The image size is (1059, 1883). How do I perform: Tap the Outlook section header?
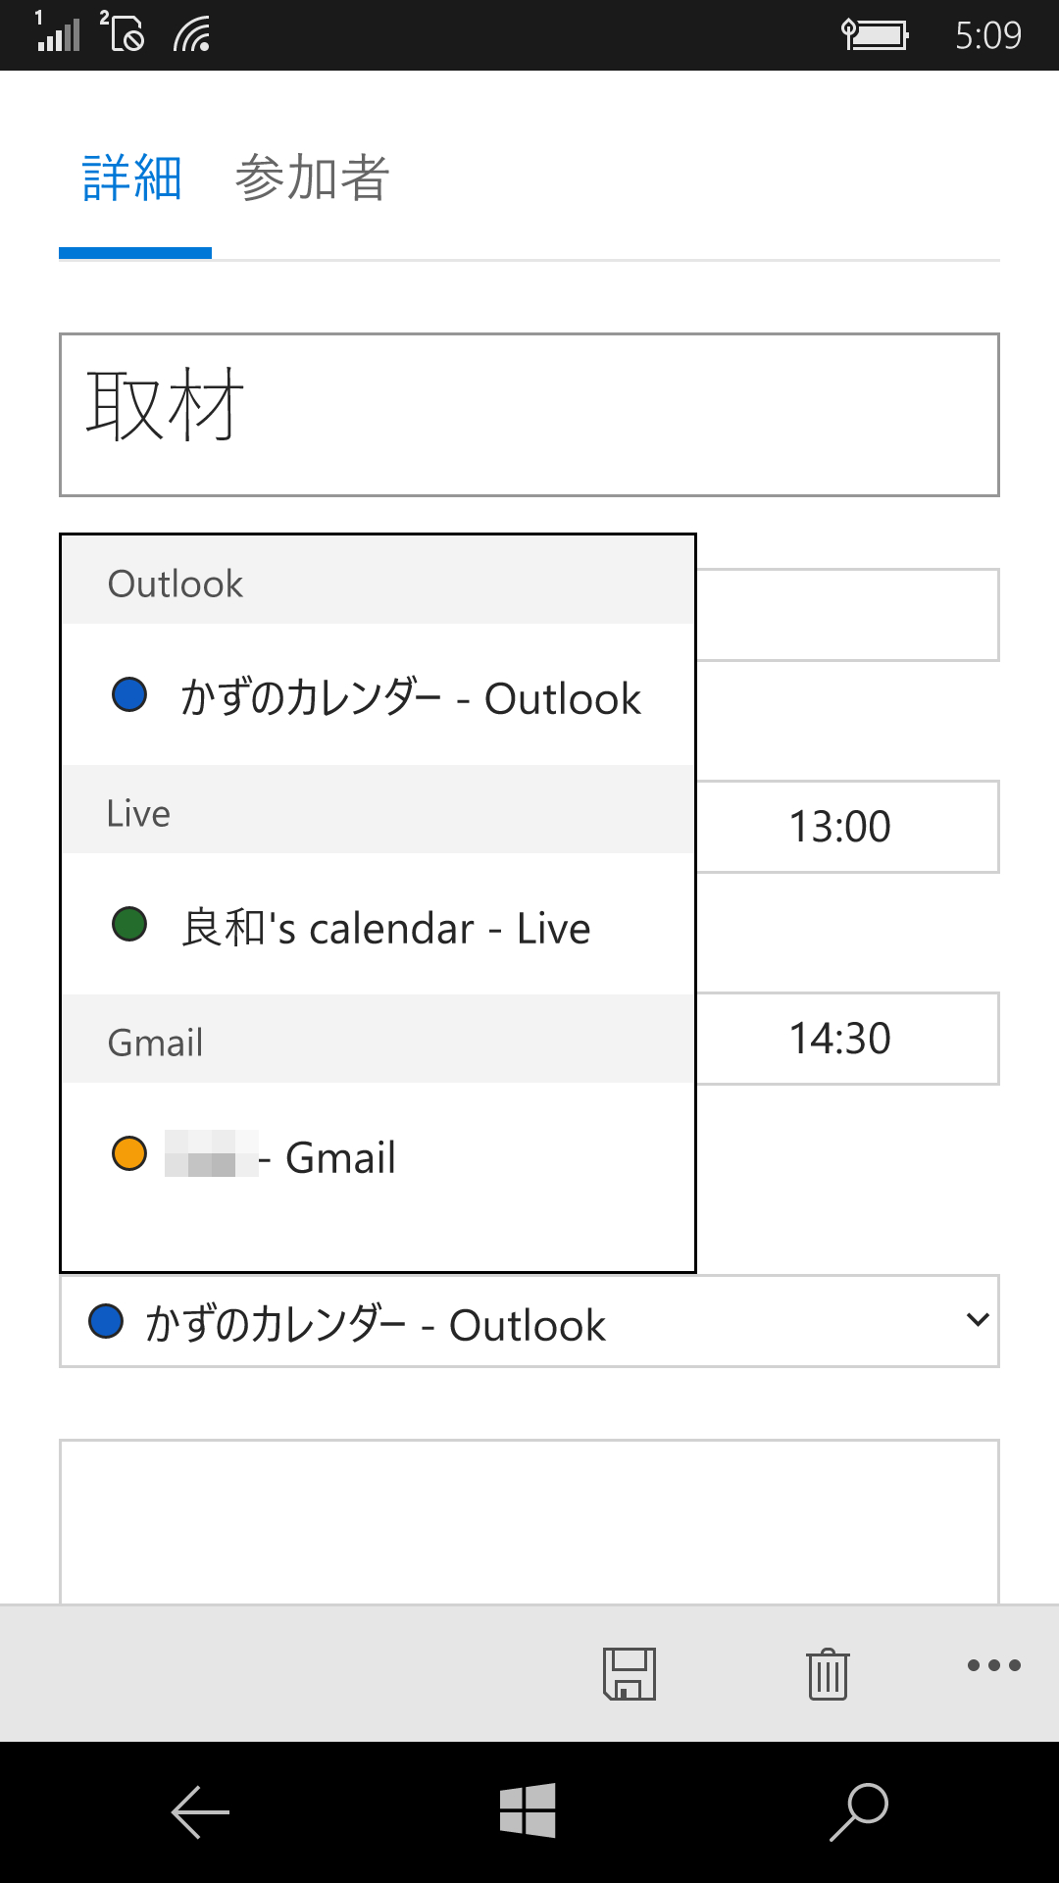pos(175,583)
